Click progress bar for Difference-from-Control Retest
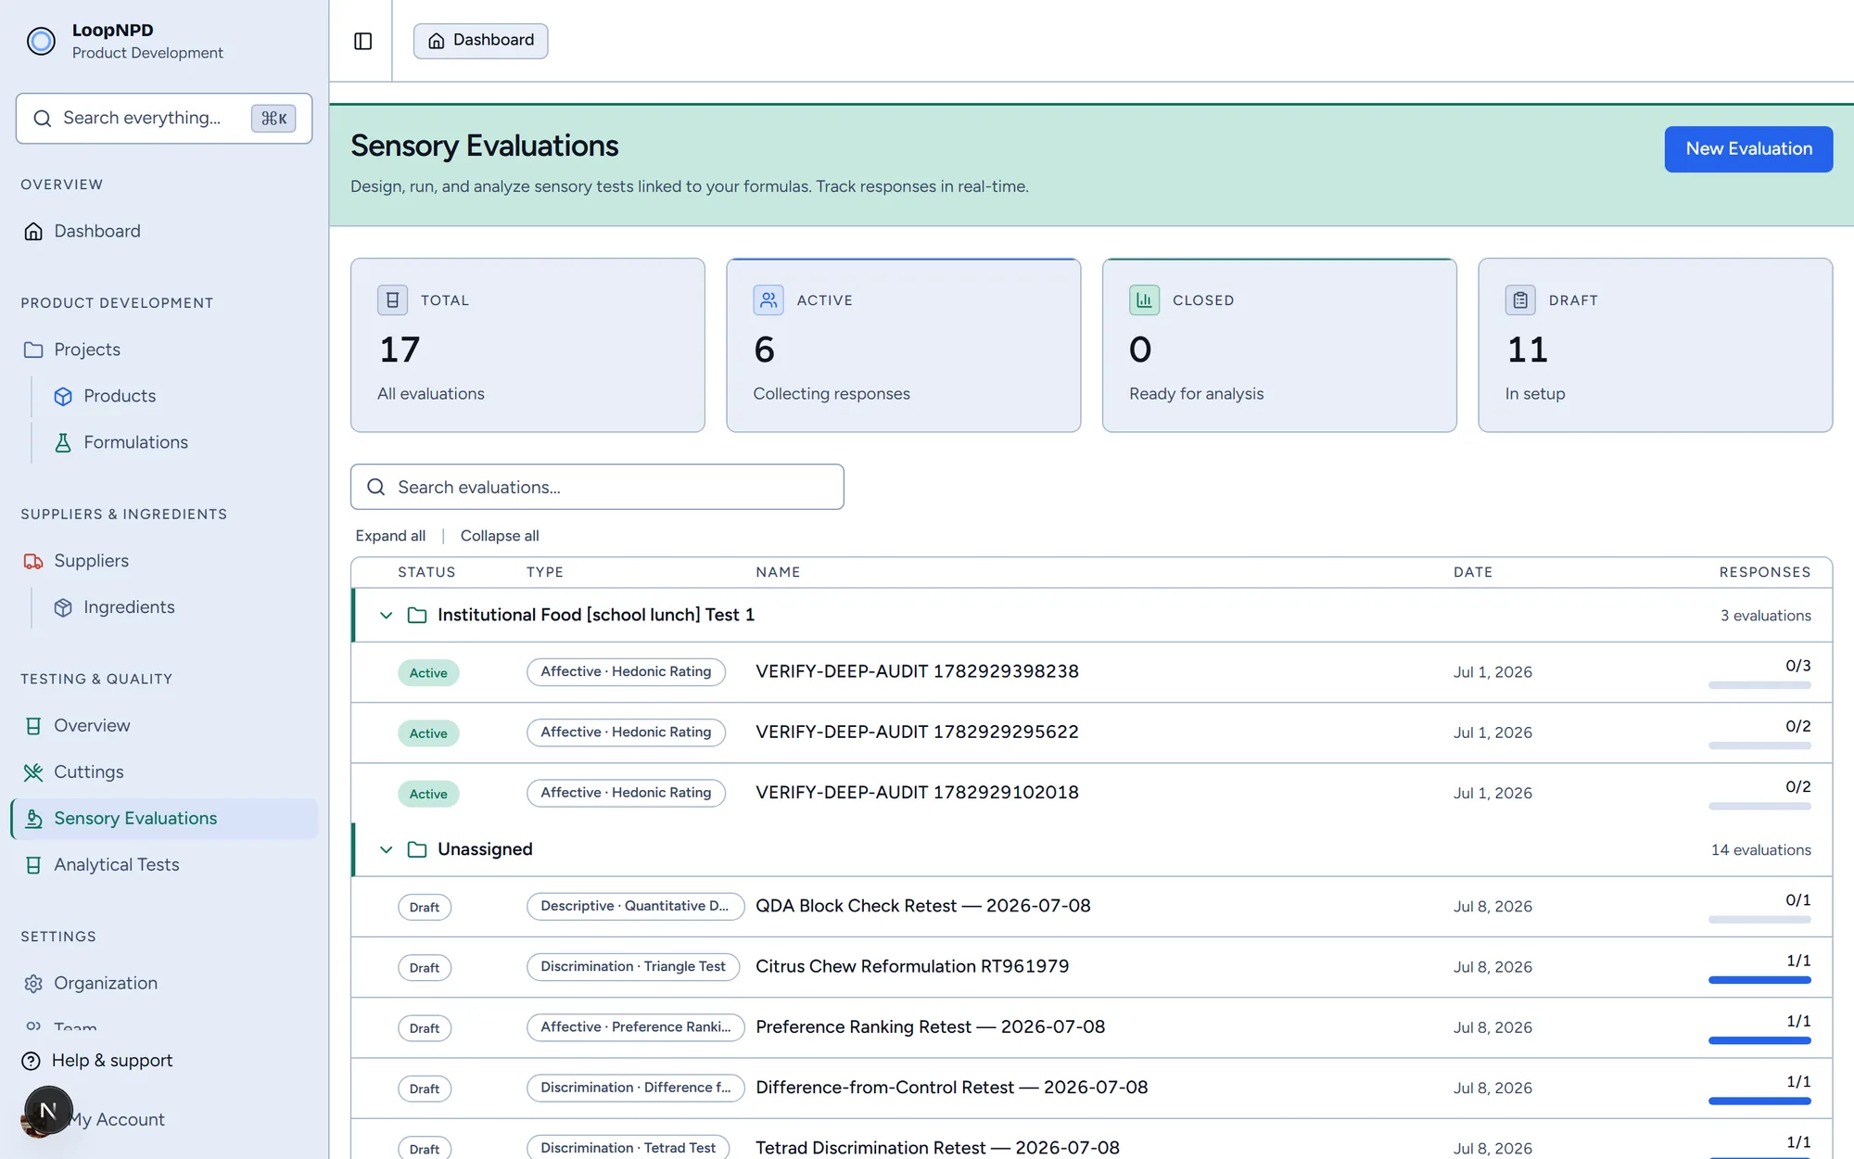The height and width of the screenshot is (1159, 1854). coord(1759,1101)
